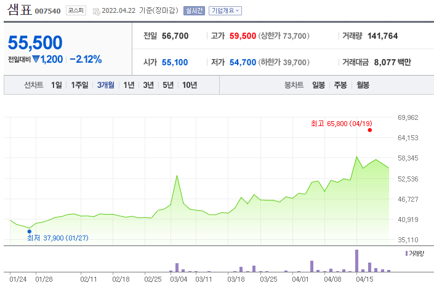Image resolution: width=434 pixels, height=297 pixels.
Task: Click the calendar clock icon beside 2022.04.22
Action: click(96, 11)
